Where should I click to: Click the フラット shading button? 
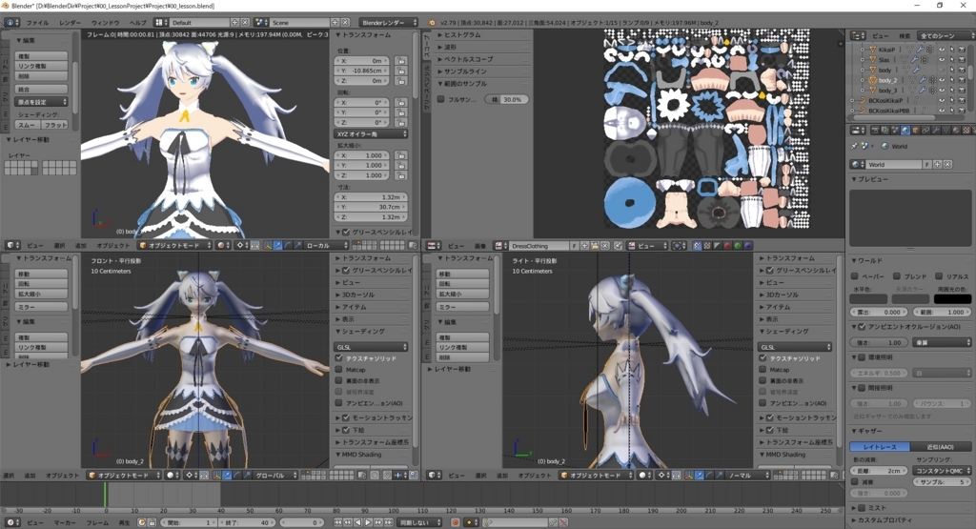tap(54, 125)
